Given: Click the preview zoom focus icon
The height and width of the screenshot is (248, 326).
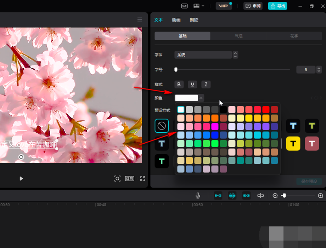Looking at the screenshot, I should [x=117, y=179].
